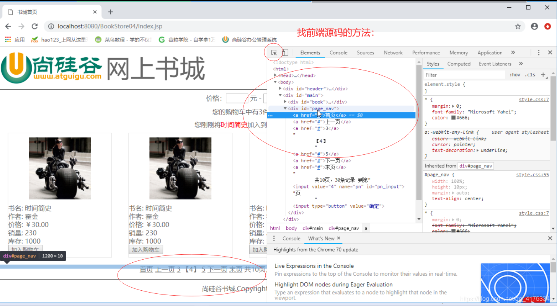Show more style pane tabs chevron
This screenshot has width=557, height=306.
click(x=521, y=64)
